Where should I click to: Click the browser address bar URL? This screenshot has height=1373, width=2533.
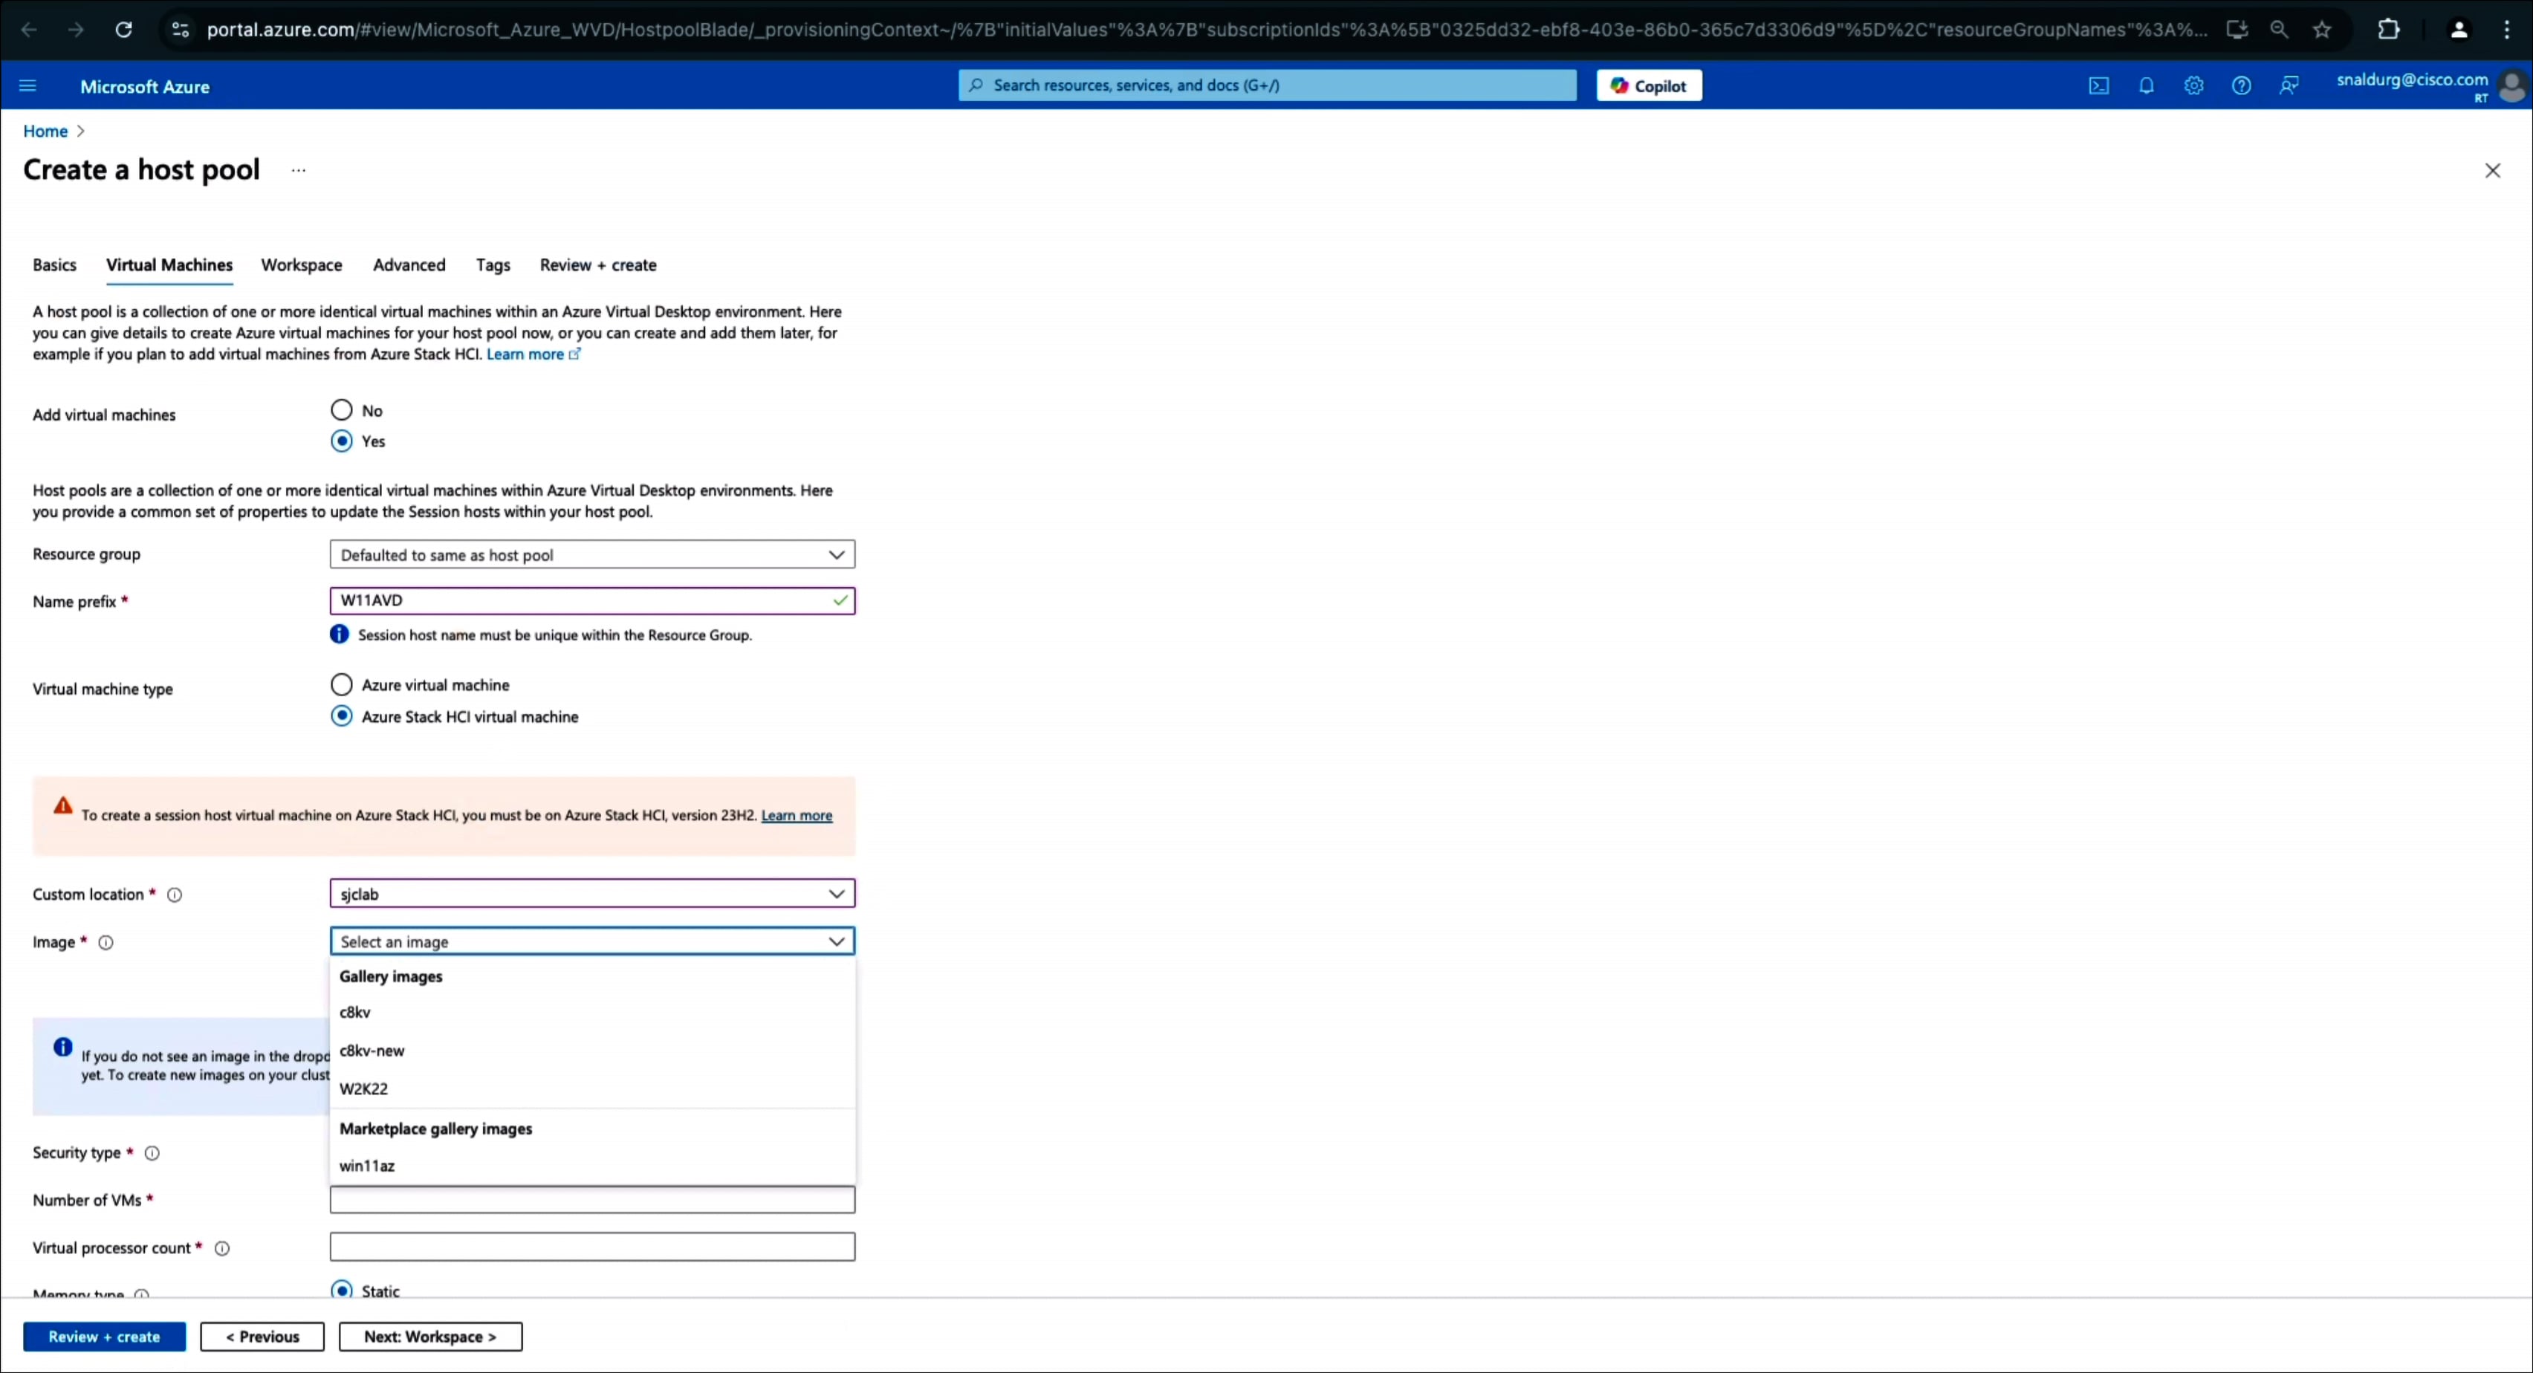pyautogui.click(x=1207, y=30)
